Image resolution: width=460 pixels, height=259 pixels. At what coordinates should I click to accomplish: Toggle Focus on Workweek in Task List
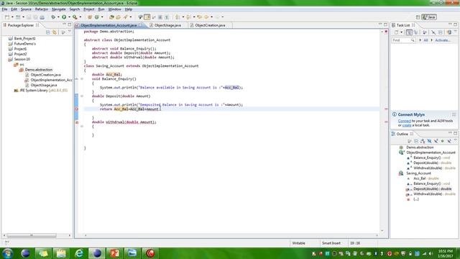(425, 32)
